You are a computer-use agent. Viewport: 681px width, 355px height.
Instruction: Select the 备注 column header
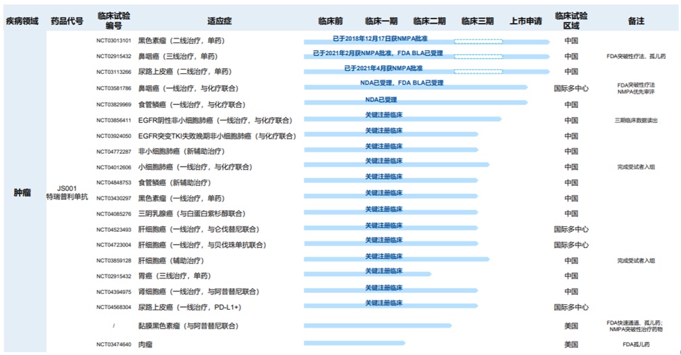(x=636, y=21)
